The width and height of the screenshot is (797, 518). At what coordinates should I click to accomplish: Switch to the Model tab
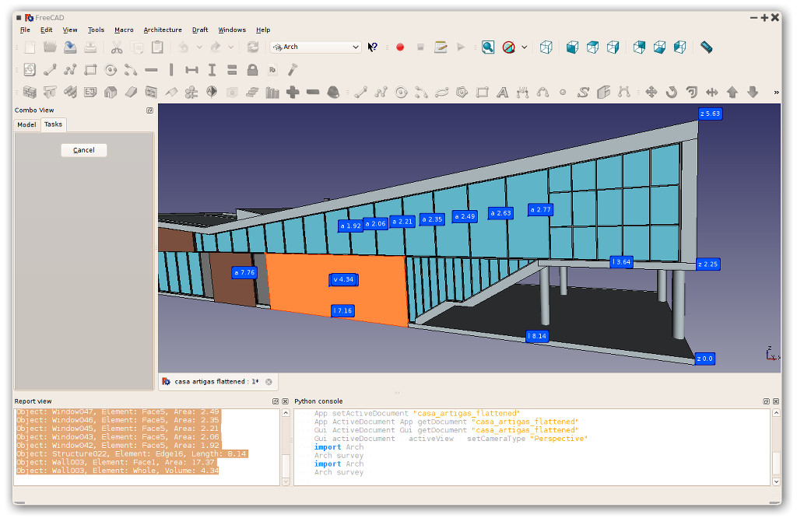coord(26,124)
